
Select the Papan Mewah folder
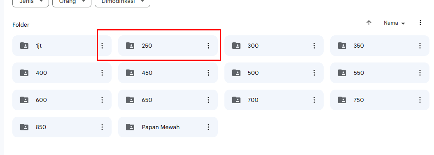click(x=168, y=127)
